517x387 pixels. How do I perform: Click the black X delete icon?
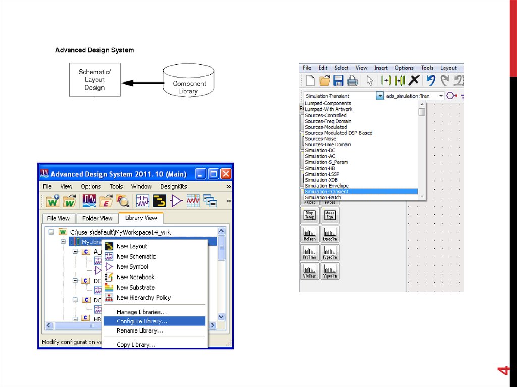click(414, 81)
